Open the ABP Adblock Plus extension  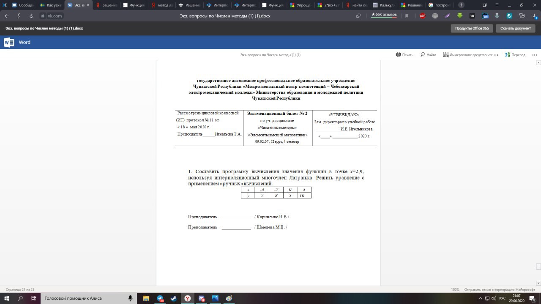pos(422,16)
